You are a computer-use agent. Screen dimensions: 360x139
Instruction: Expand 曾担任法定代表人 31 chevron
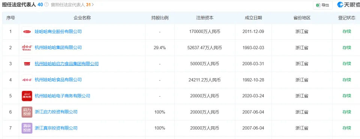(93, 5)
